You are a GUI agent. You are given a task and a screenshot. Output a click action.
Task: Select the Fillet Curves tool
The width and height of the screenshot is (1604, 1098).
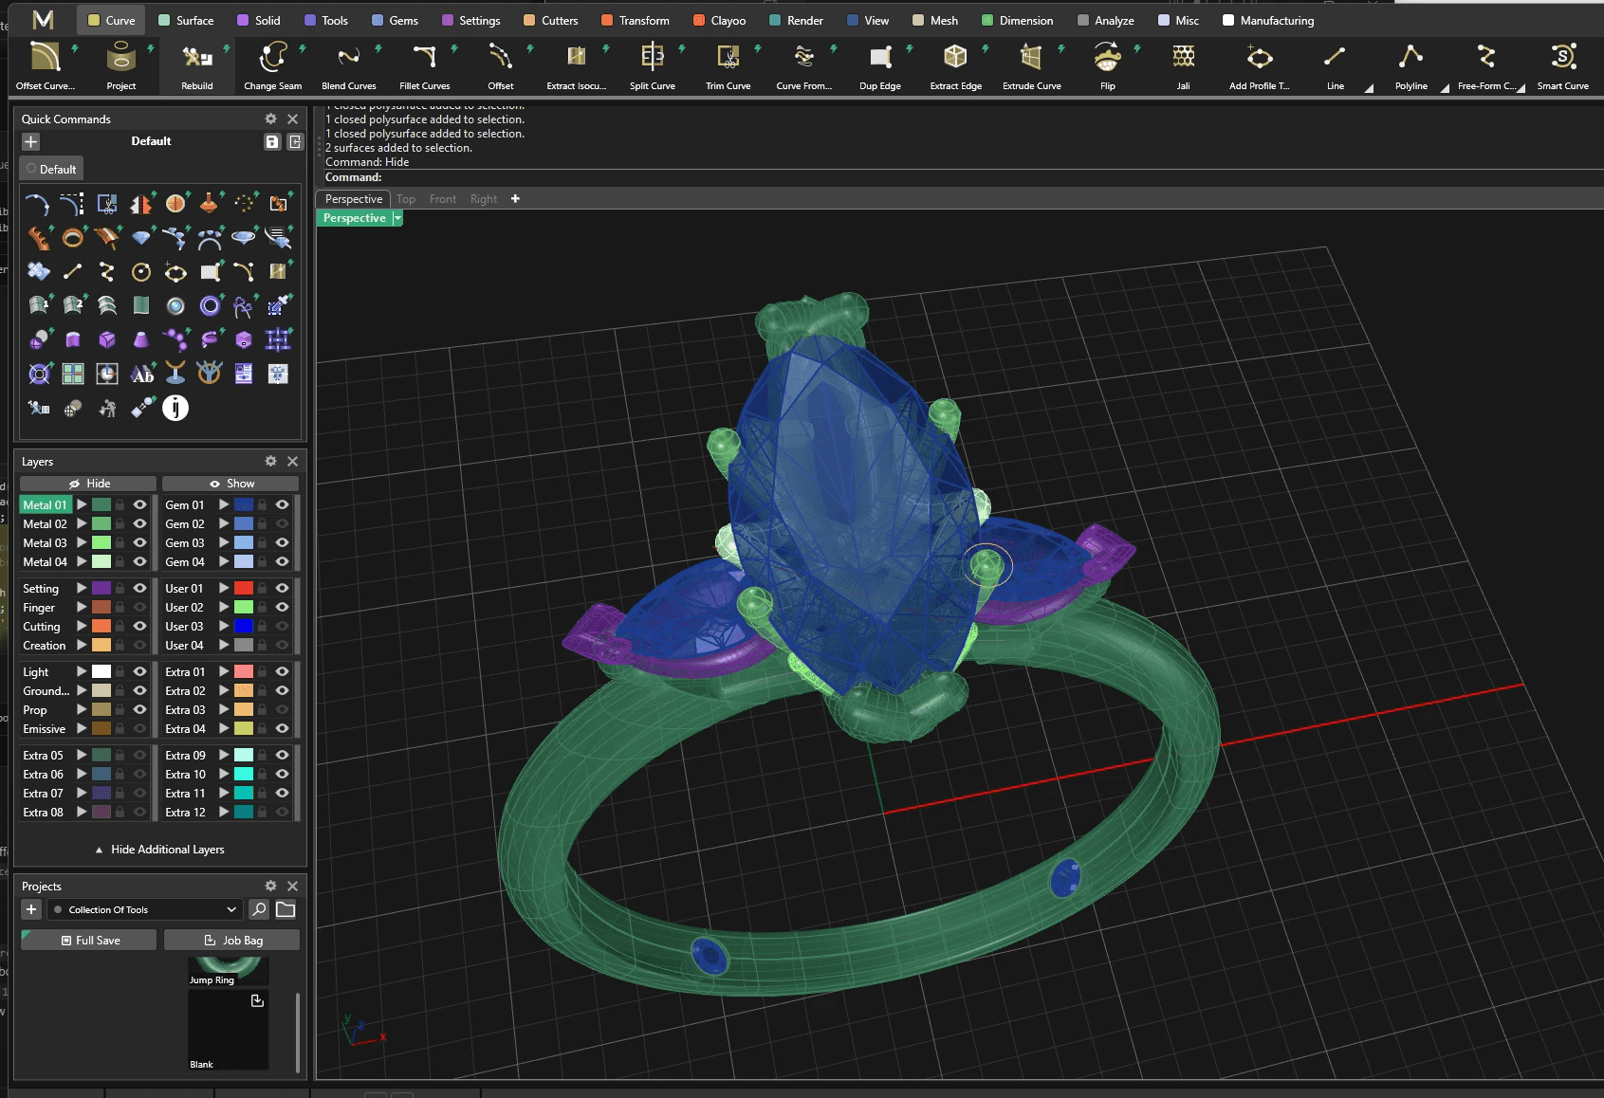coord(424,59)
